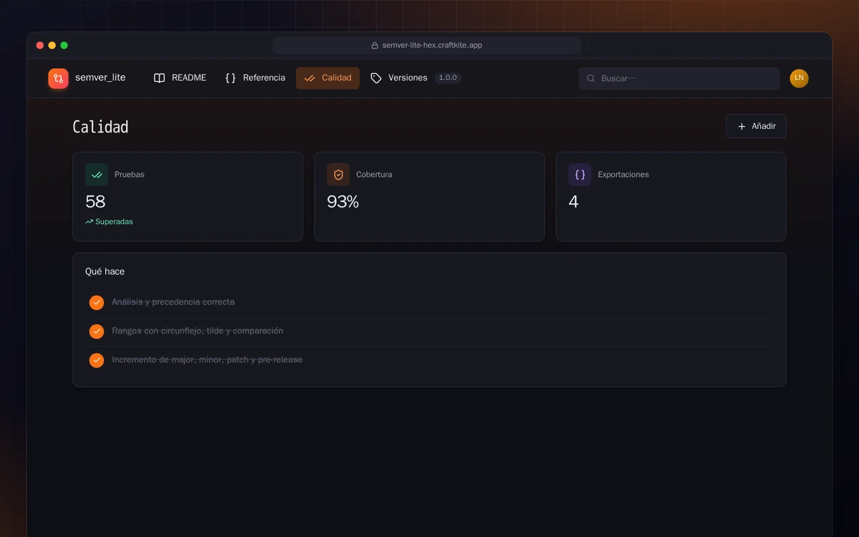Click the semver_lite project name
The width and height of the screenshot is (859, 537).
pyautogui.click(x=100, y=78)
